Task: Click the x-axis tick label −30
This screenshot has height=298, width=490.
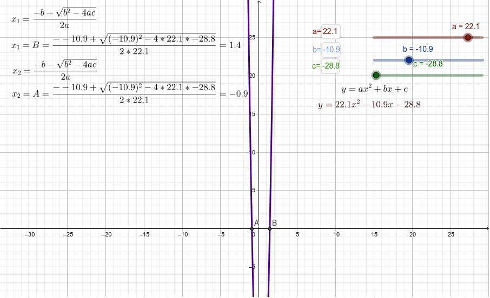Action: (x=30, y=234)
